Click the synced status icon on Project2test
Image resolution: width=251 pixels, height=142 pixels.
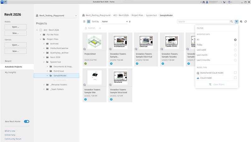pyautogui.click(x=85, y=63)
